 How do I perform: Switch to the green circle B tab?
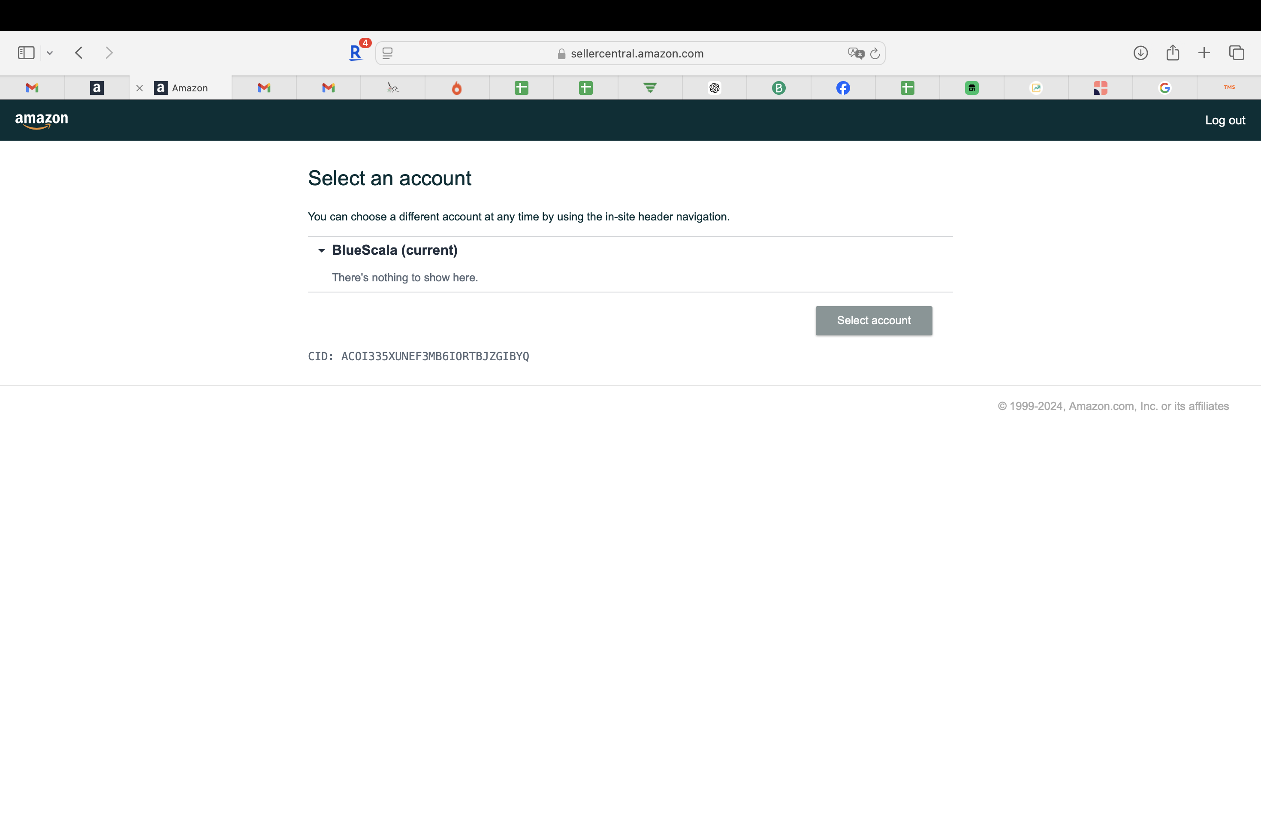point(779,88)
